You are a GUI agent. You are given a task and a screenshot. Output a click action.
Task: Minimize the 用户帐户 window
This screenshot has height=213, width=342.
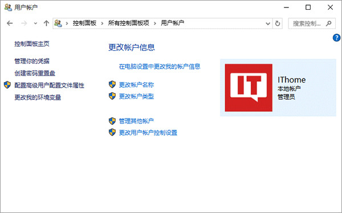point(286,7)
